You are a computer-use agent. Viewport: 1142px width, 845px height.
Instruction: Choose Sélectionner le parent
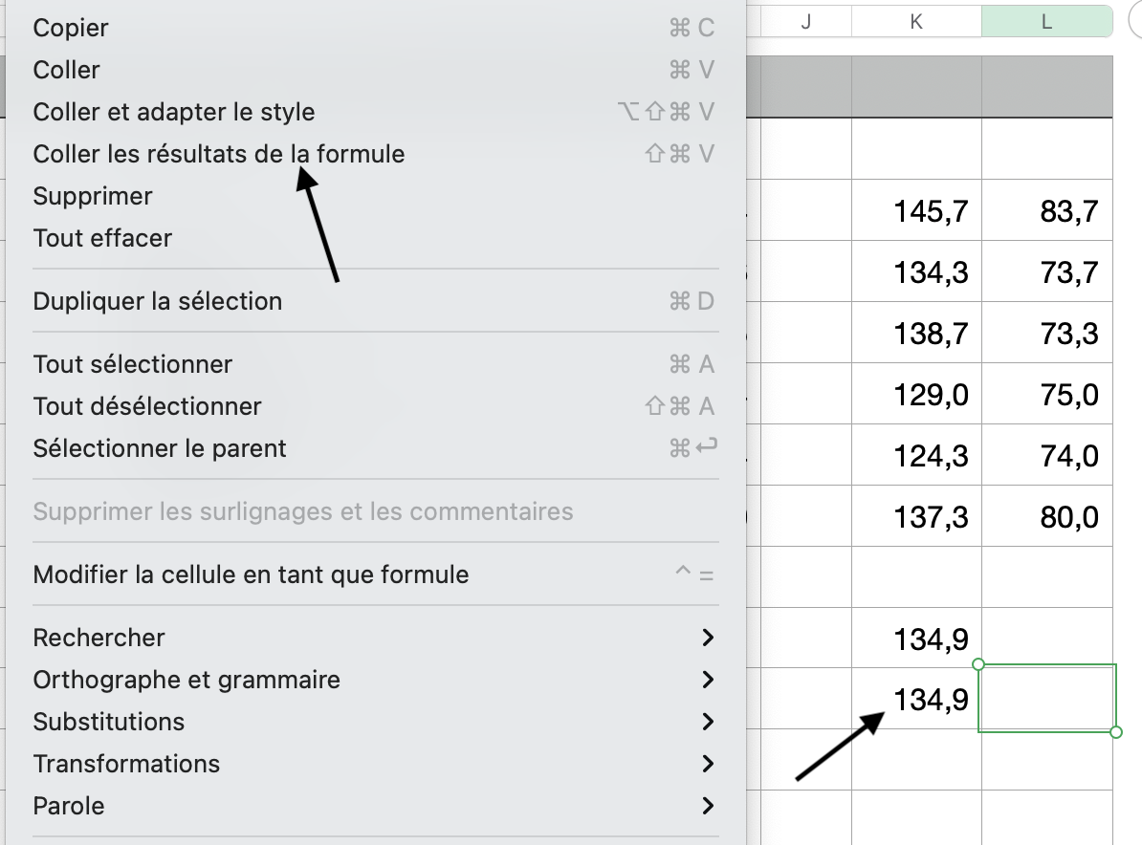[160, 448]
